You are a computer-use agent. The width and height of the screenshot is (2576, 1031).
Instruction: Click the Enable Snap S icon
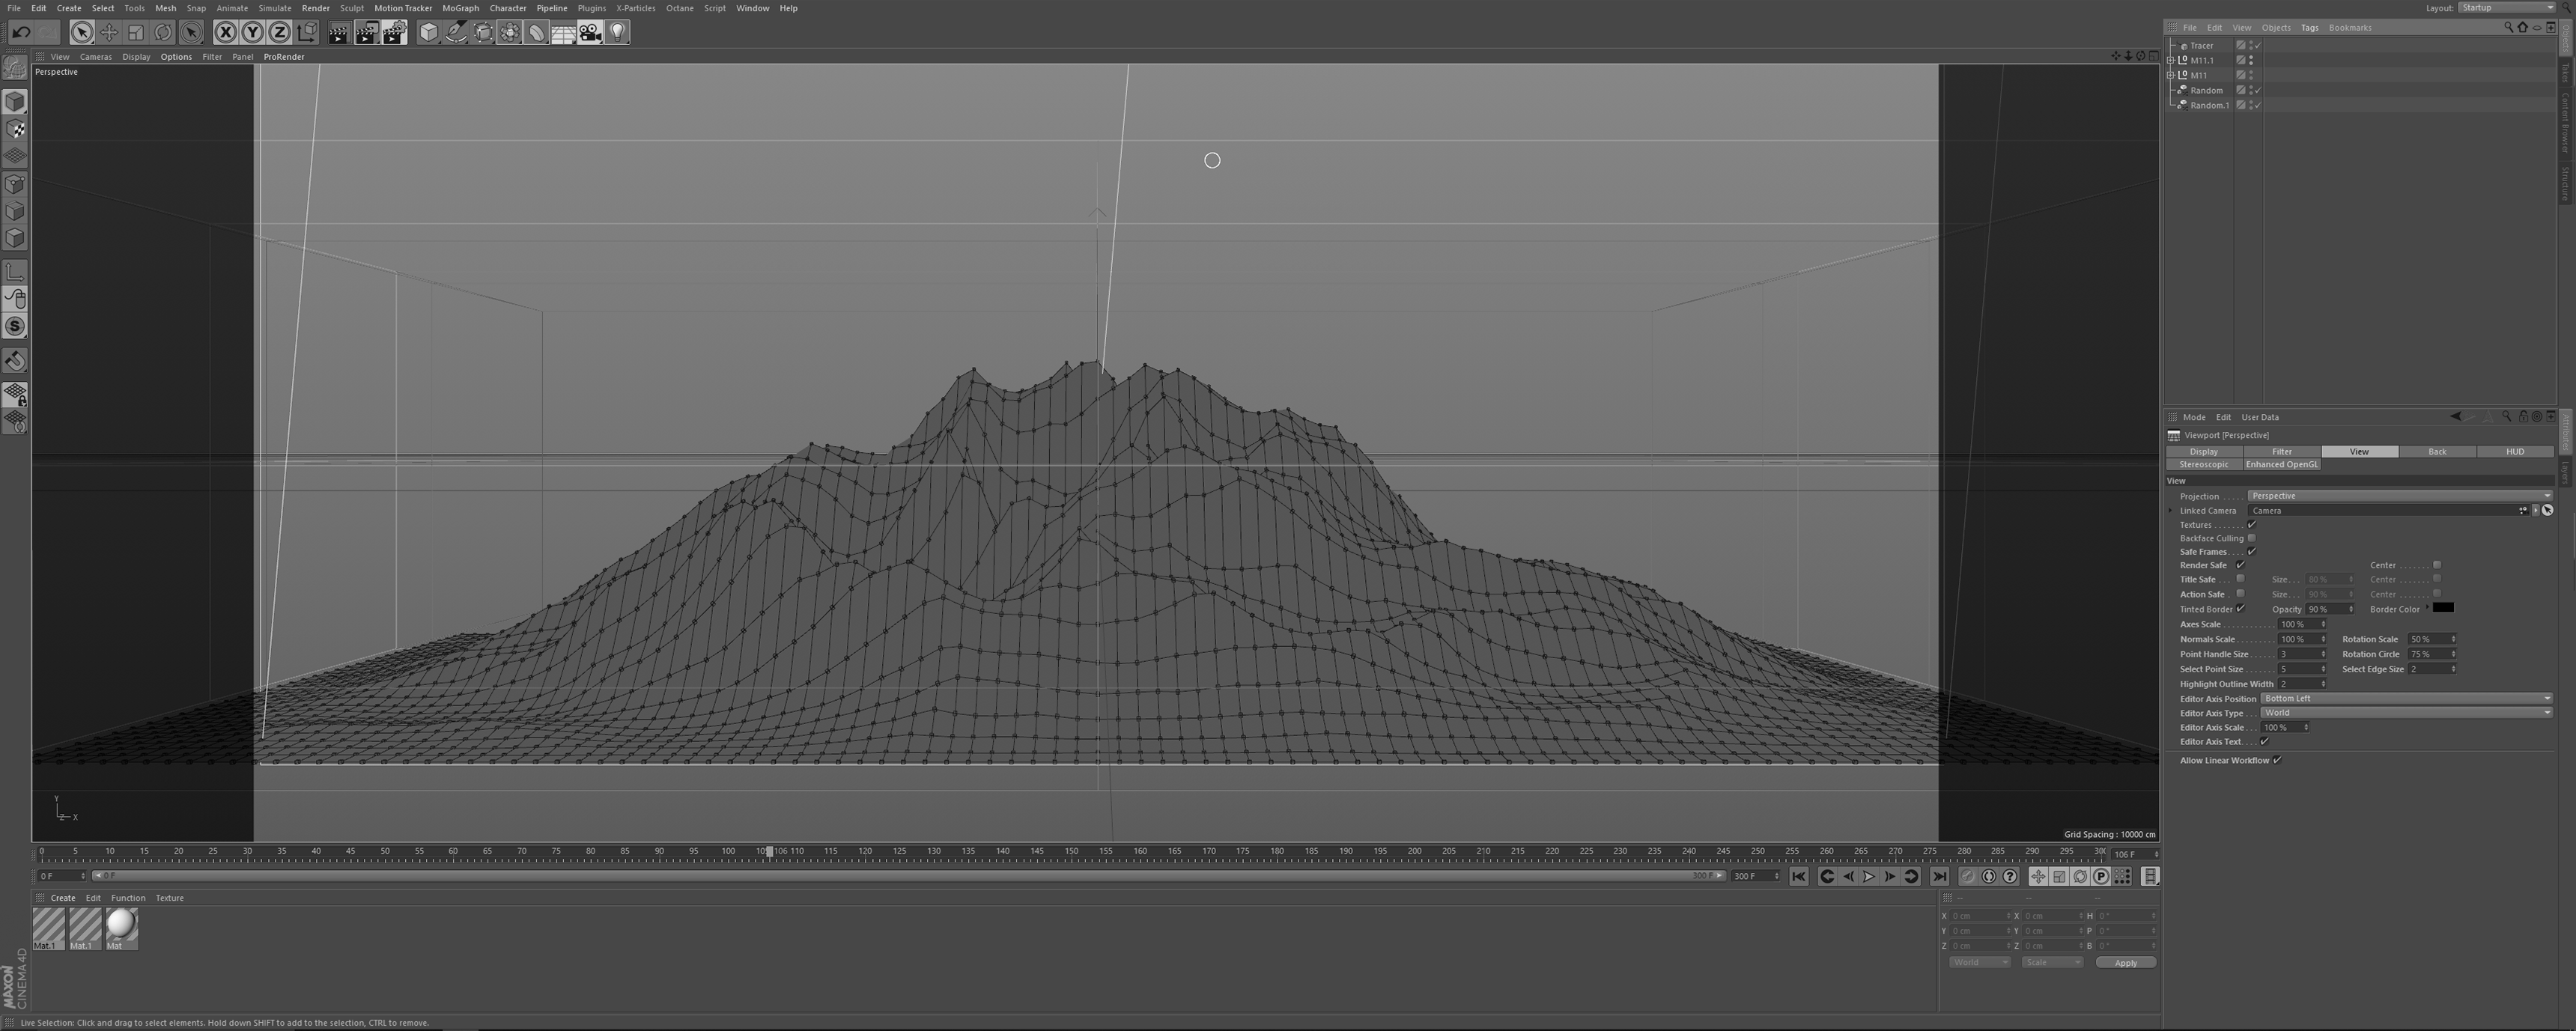click(x=15, y=326)
